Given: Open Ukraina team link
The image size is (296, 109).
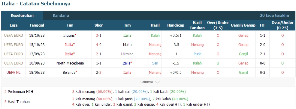Looking at the screenshot, I should (127, 54).
